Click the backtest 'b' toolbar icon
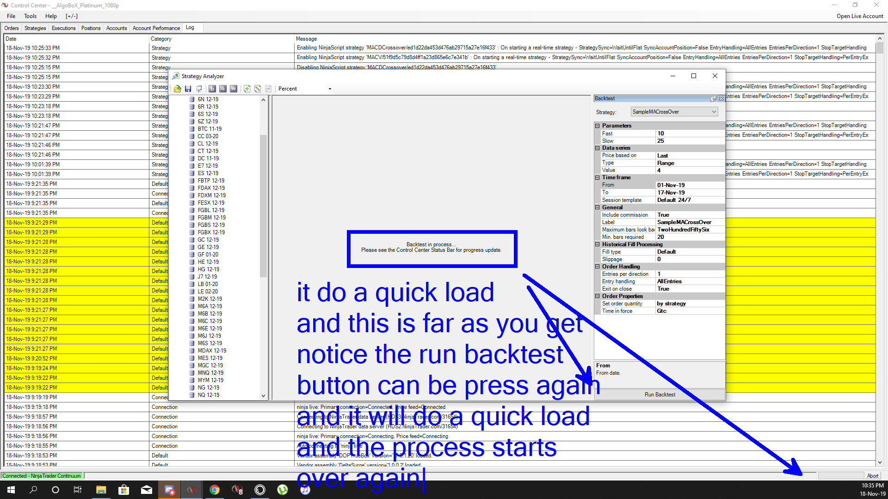 [212, 89]
